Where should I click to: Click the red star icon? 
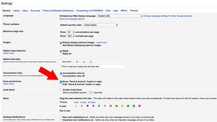tap(87, 106)
